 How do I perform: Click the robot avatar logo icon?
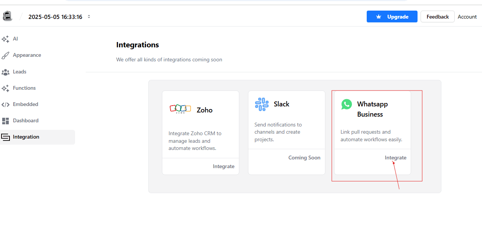(x=8, y=16)
